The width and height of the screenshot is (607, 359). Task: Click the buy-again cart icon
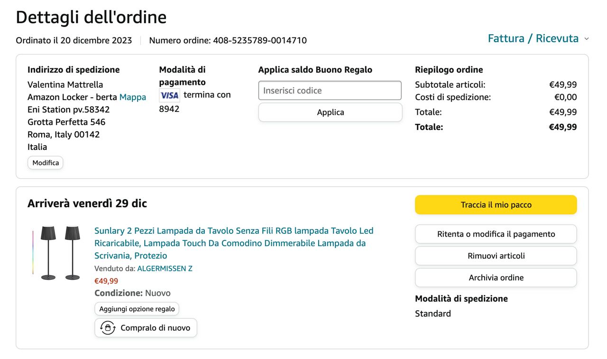tap(108, 328)
